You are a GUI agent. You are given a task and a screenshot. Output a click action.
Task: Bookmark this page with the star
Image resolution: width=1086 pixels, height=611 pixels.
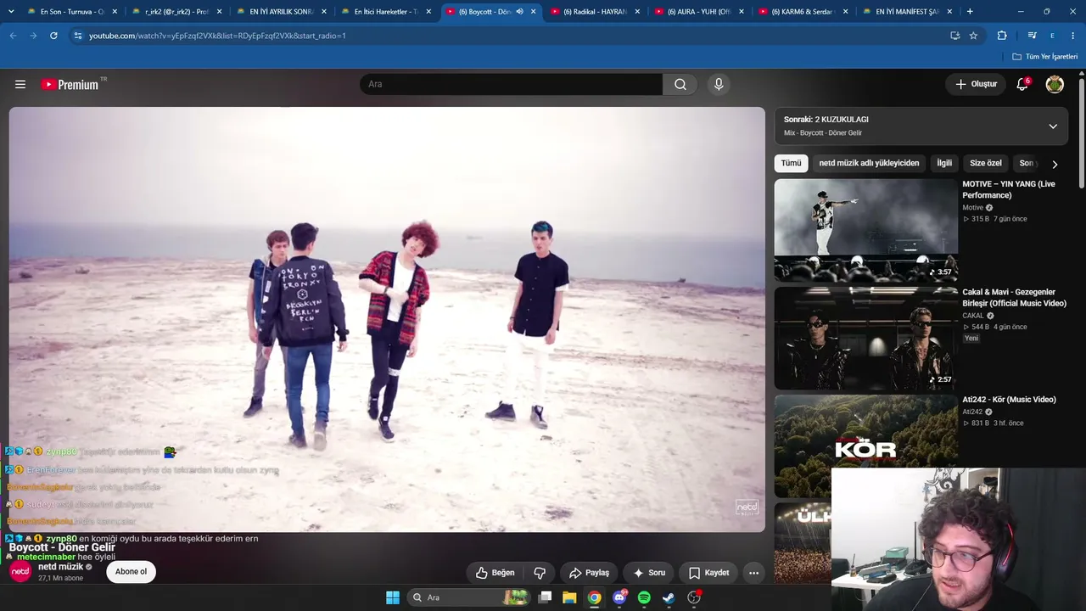coord(973,36)
